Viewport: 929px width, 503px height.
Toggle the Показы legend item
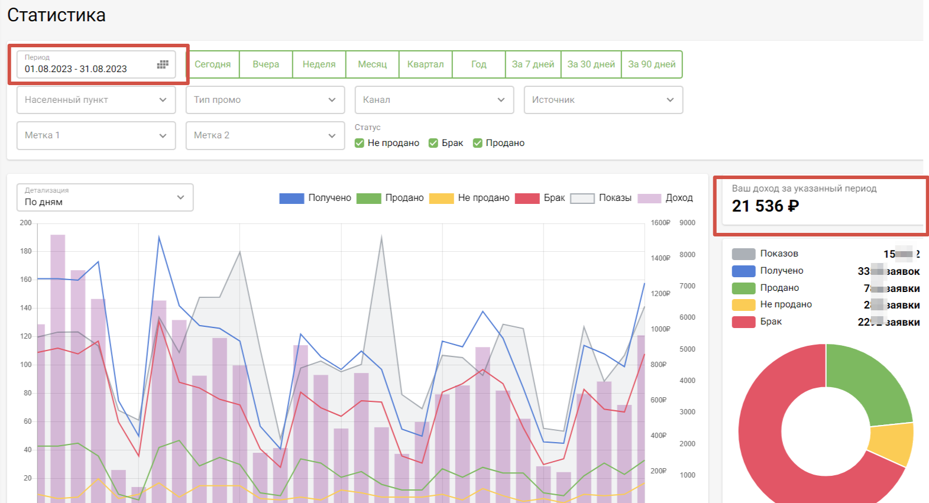[x=582, y=198]
